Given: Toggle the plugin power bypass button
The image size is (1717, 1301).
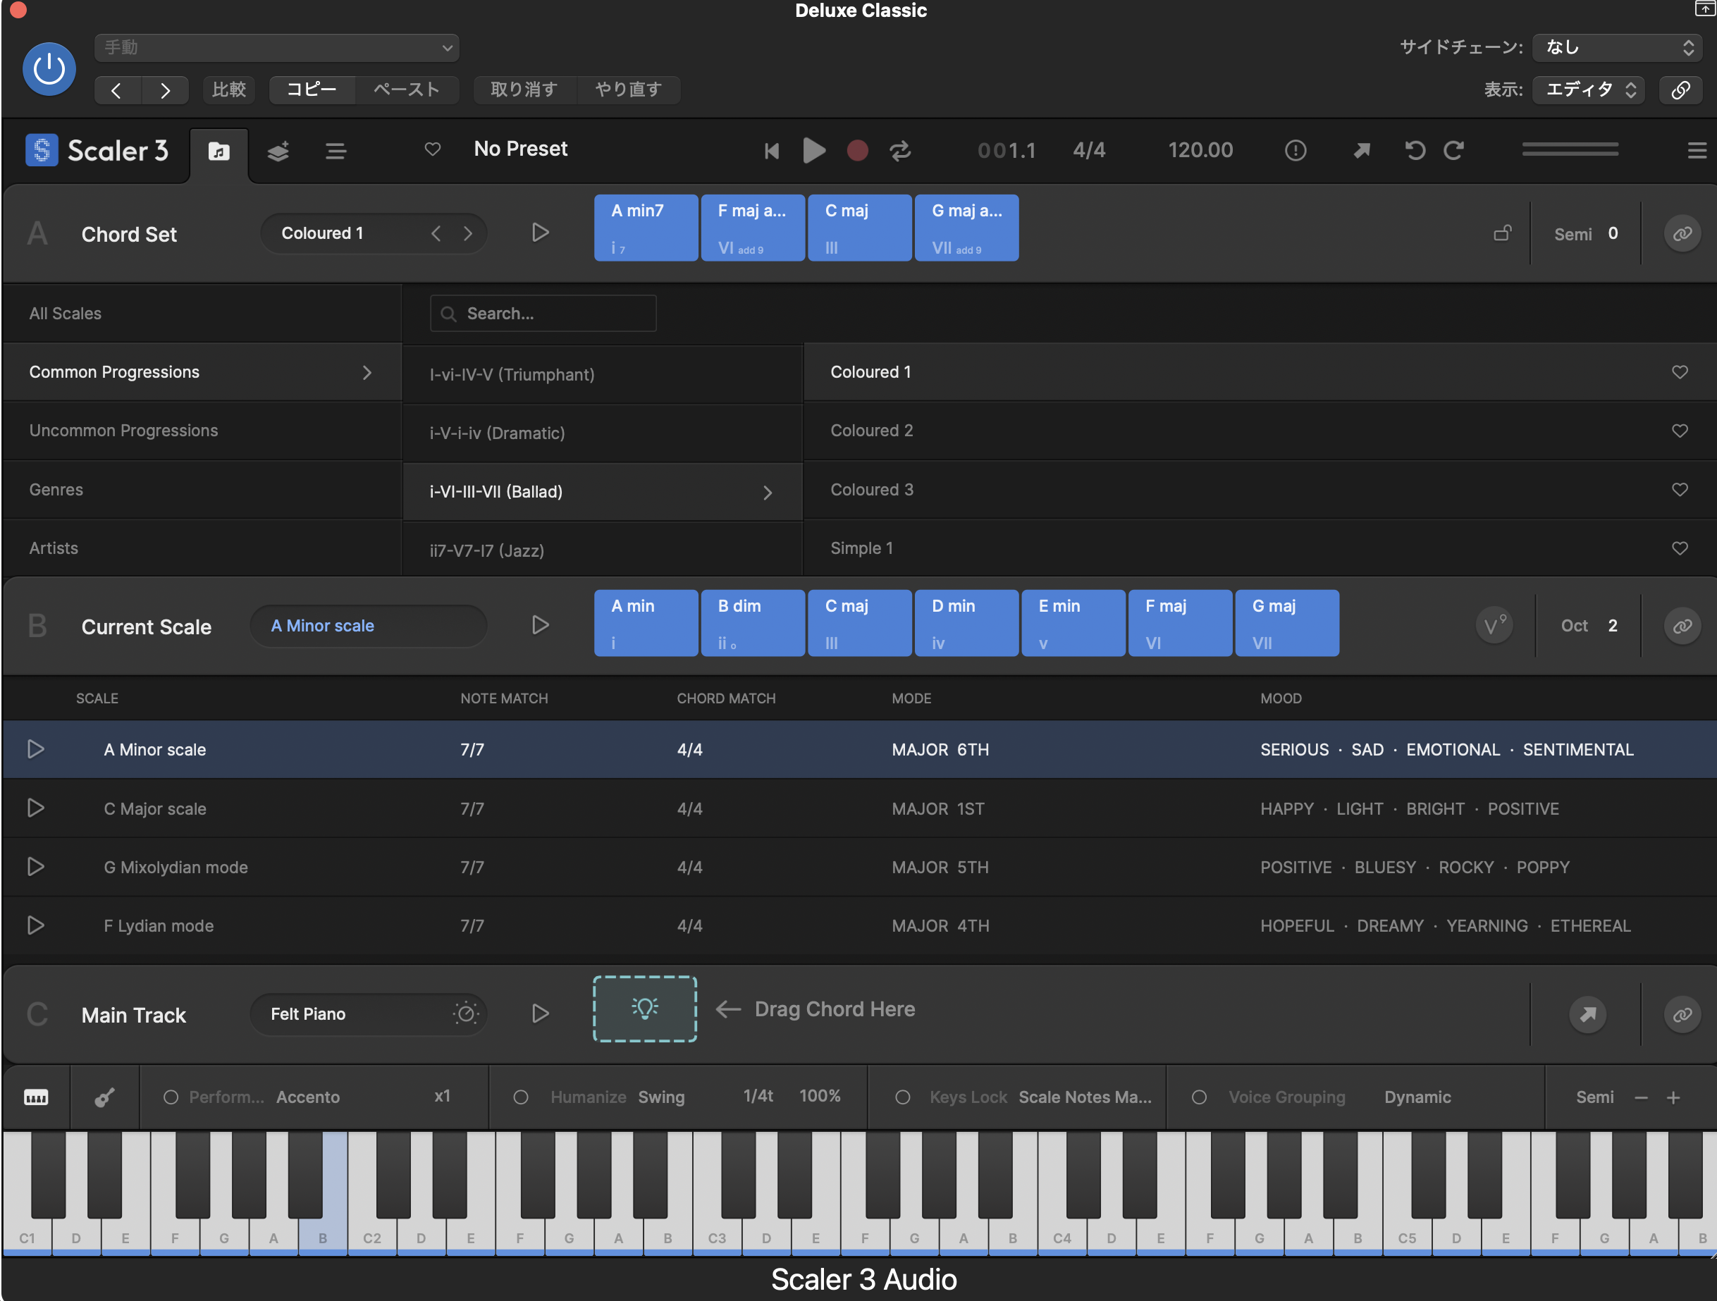Looking at the screenshot, I should coord(49,69).
